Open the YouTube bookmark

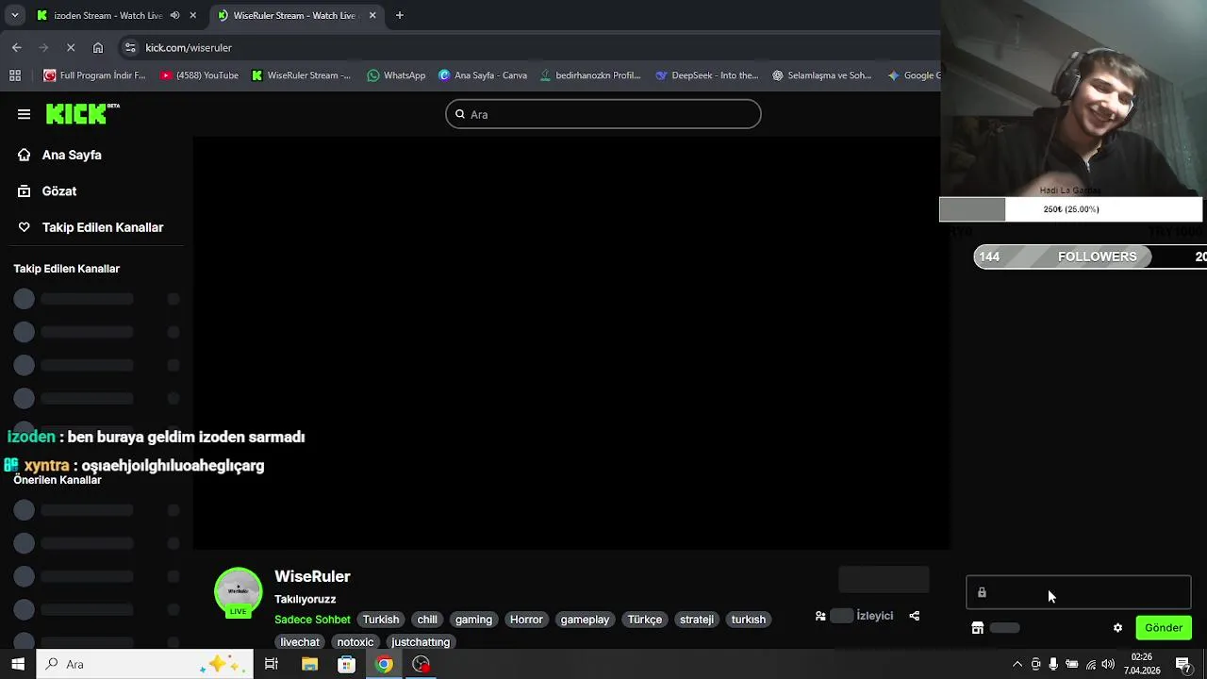click(x=199, y=75)
